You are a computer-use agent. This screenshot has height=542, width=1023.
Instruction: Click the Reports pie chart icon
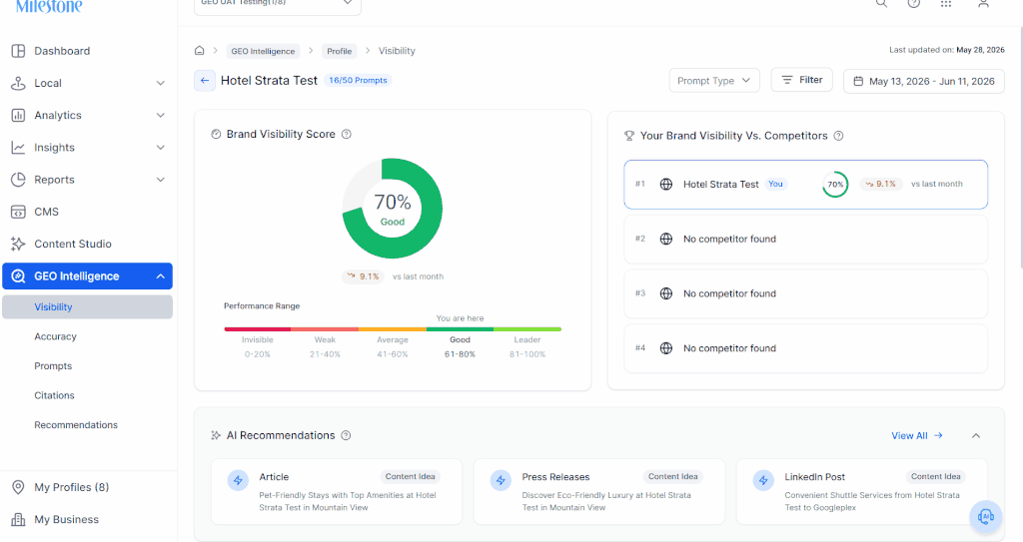pyautogui.click(x=18, y=180)
